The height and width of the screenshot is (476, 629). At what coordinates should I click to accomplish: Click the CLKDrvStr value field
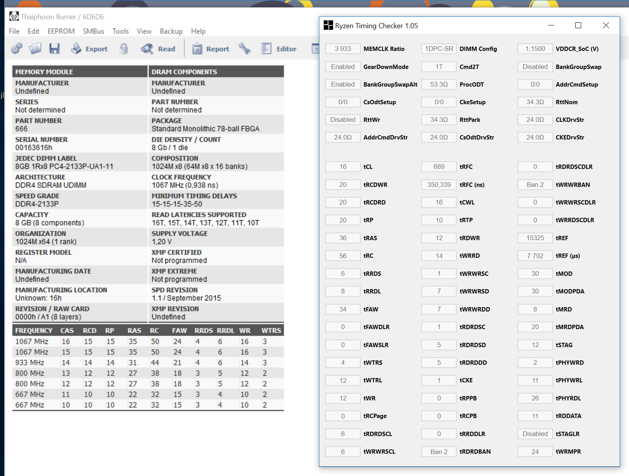[x=535, y=120]
